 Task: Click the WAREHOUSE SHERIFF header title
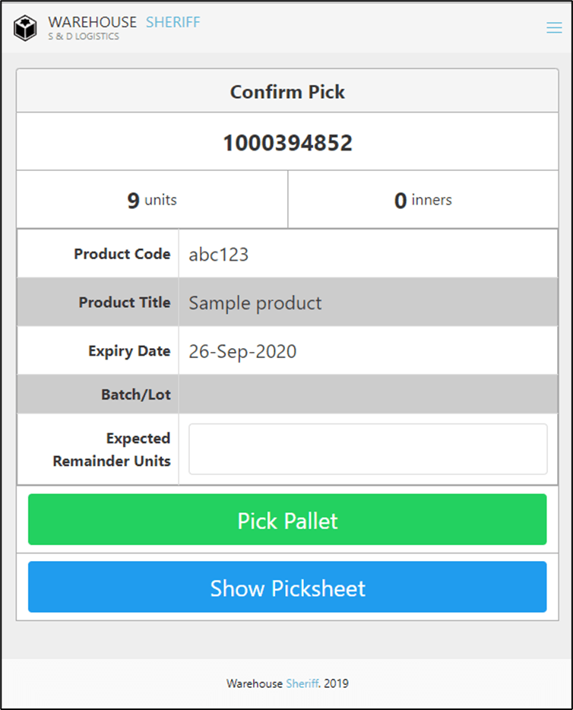coord(124,22)
